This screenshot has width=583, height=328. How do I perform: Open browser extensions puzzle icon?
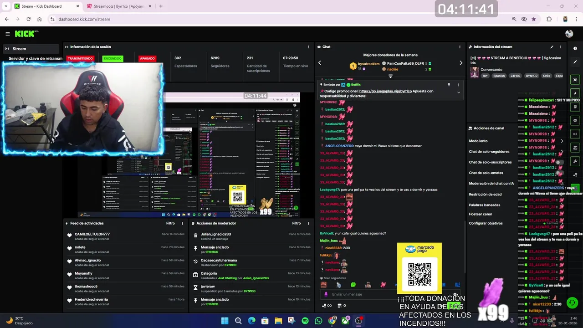(549, 19)
